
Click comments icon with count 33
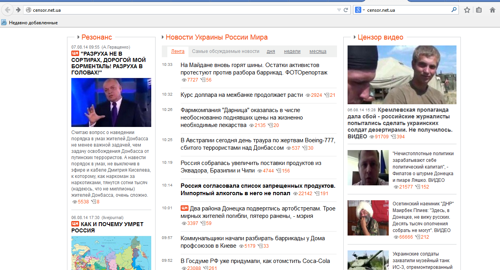tap(260, 246)
